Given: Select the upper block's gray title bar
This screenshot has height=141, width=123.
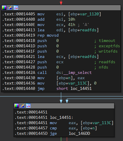Looking at the screenshot, I should pos(61,8).
